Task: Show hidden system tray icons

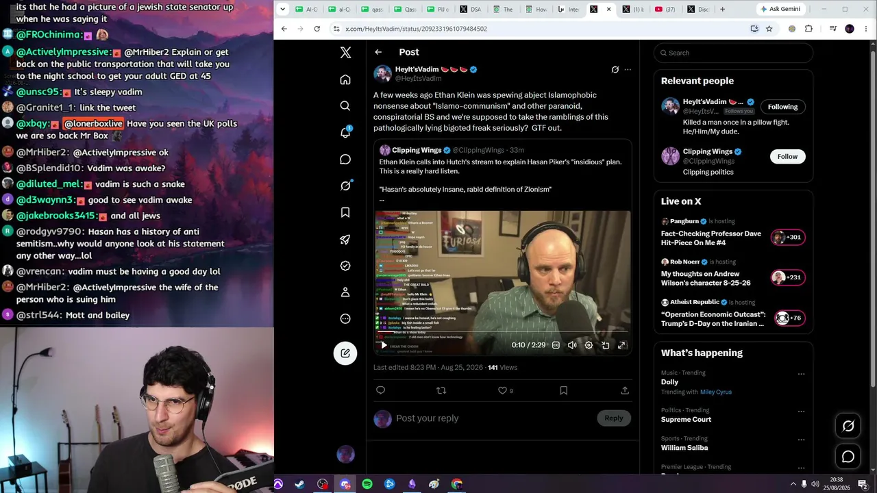Action: coord(793,484)
